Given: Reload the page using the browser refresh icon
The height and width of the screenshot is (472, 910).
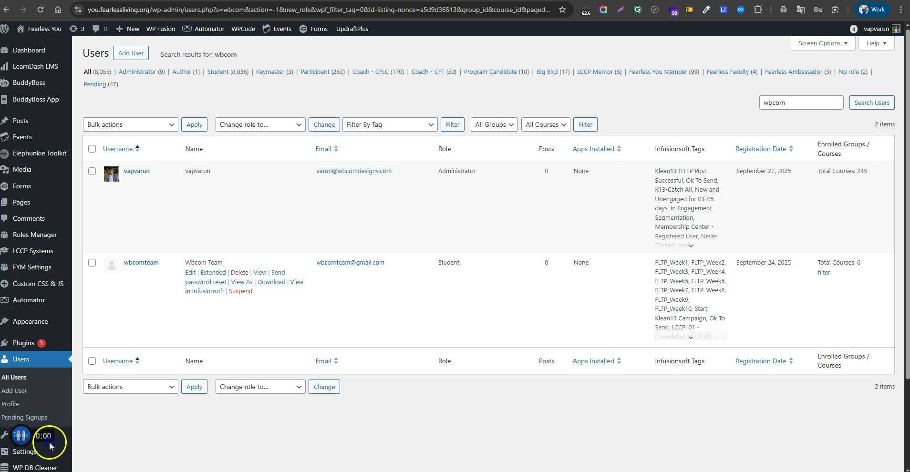Looking at the screenshot, I should 41,10.
